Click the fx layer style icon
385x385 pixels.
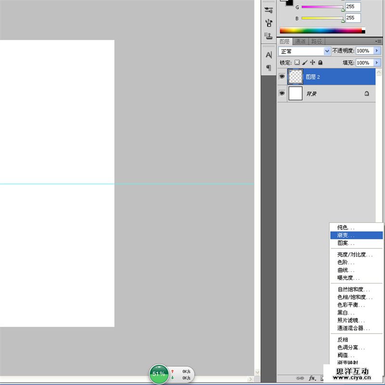(x=312, y=378)
